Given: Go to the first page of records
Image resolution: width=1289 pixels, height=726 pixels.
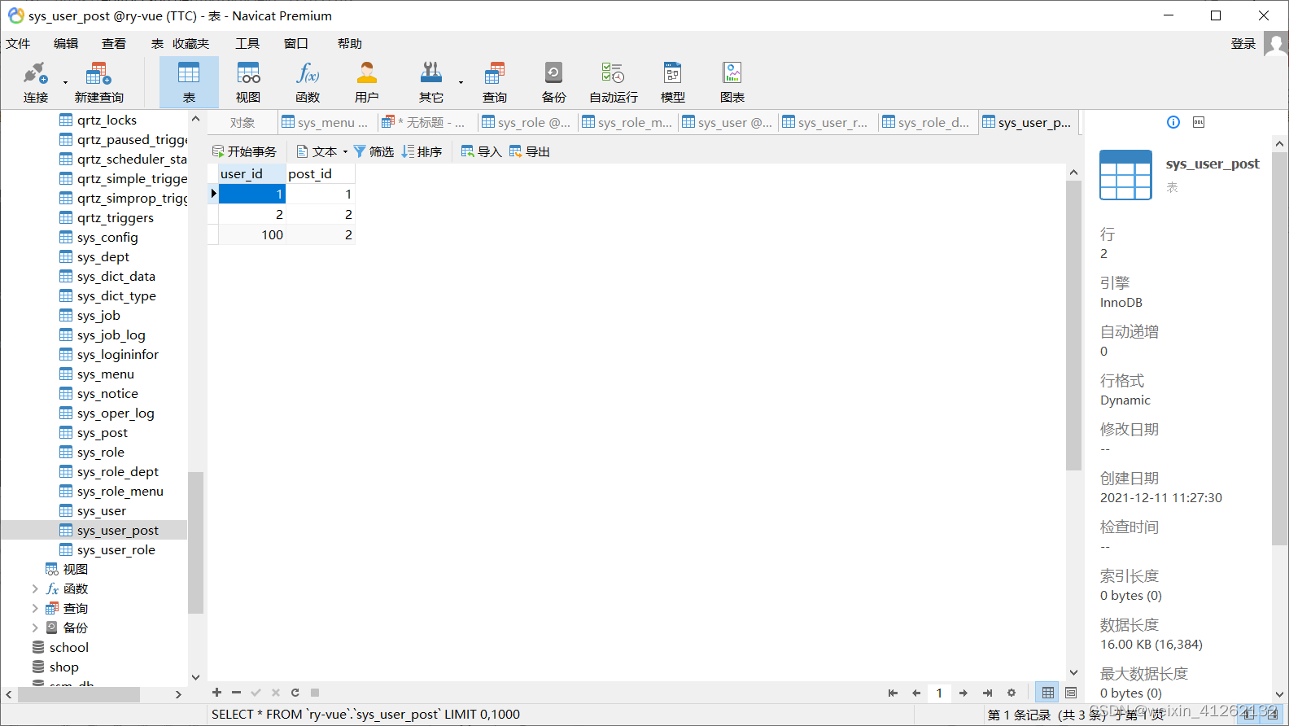Looking at the screenshot, I should click(893, 693).
